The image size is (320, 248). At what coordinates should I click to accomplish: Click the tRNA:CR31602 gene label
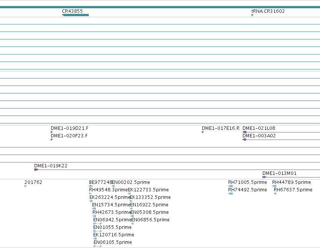tap(268, 11)
